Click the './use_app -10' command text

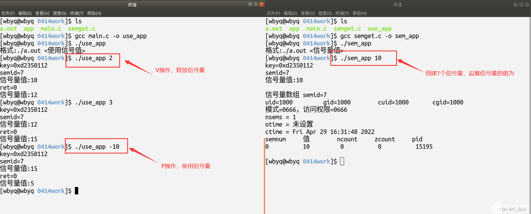[x=97, y=147]
